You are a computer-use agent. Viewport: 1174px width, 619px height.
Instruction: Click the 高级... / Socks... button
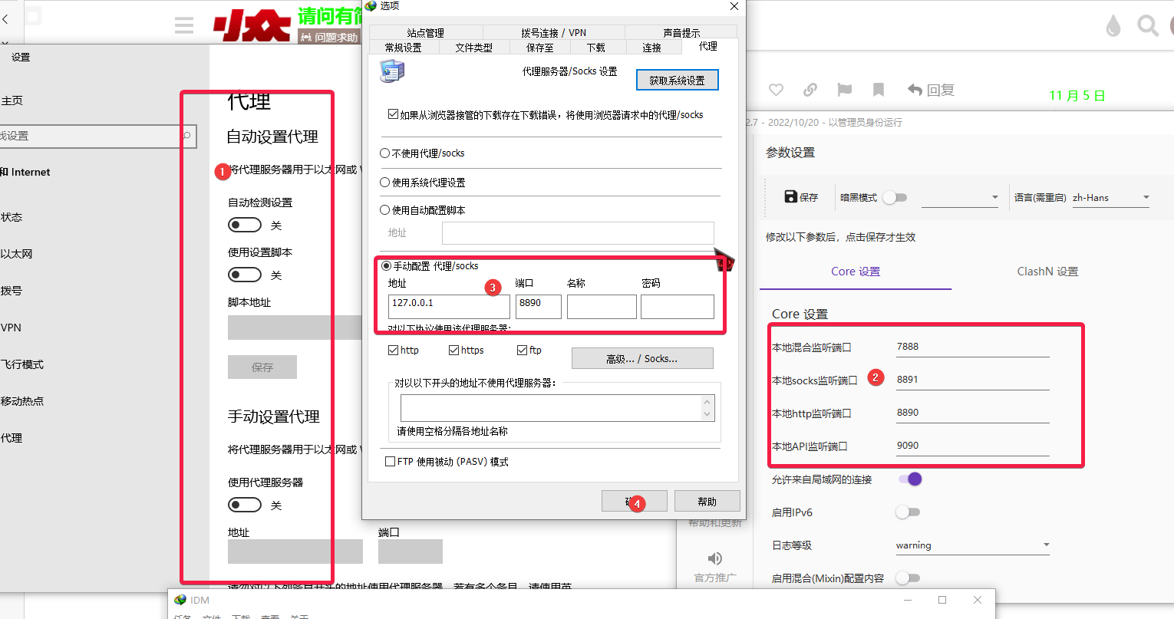(x=642, y=358)
